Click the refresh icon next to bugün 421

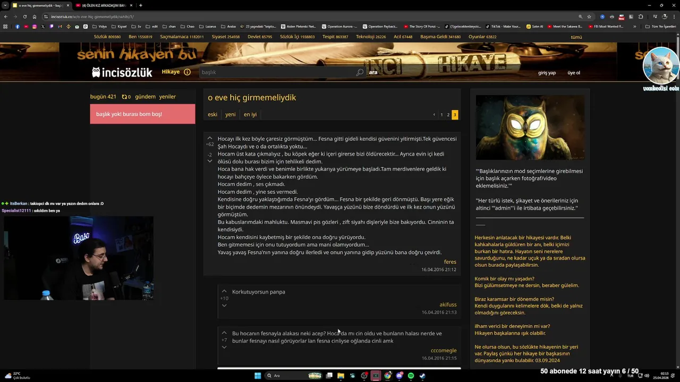pos(124,97)
